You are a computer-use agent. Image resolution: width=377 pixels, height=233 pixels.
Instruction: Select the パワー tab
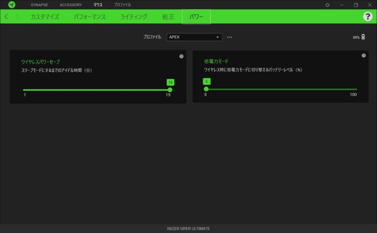pyautogui.click(x=196, y=17)
